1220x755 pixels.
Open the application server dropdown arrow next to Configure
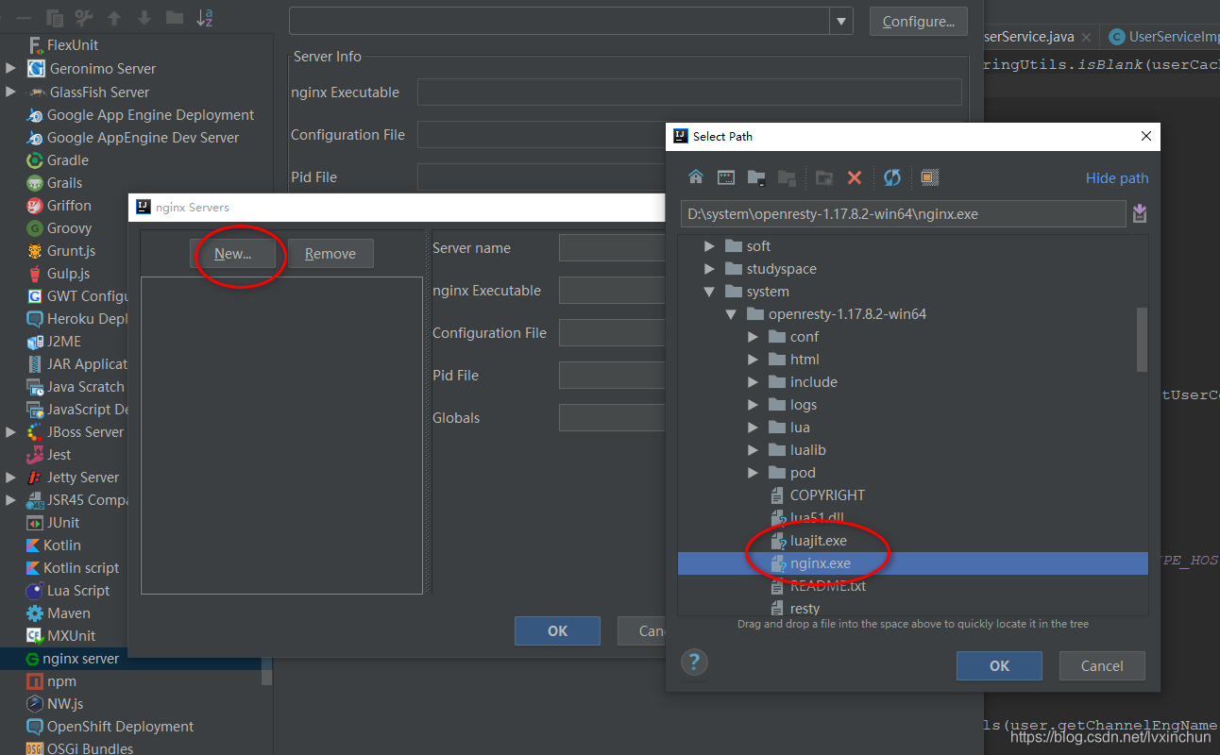tap(841, 22)
